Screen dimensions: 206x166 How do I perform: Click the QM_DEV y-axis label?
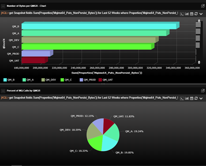tap(14, 40)
